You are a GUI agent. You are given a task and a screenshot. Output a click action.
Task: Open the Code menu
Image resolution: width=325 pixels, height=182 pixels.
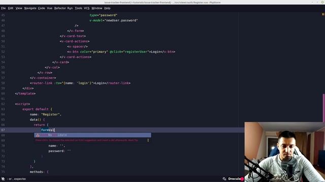(42, 8)
